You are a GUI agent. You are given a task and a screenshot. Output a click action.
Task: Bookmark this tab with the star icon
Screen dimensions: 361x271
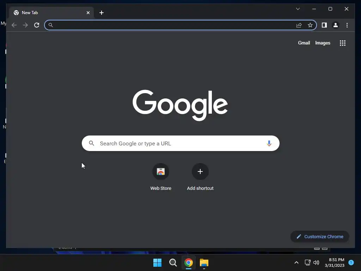[x=310, y=25]
